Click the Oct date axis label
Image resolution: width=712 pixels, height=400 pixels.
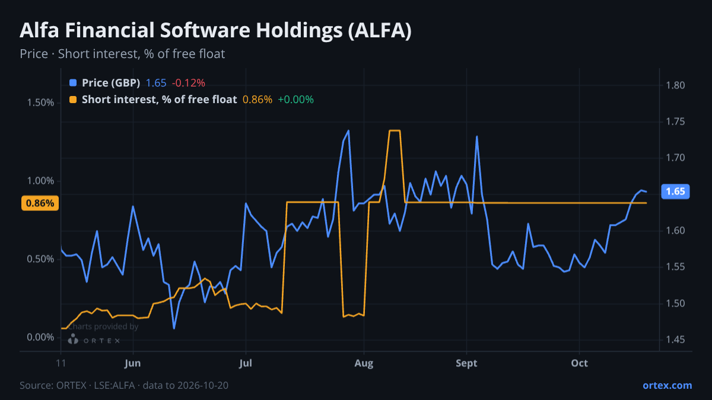tap(580, 363)
